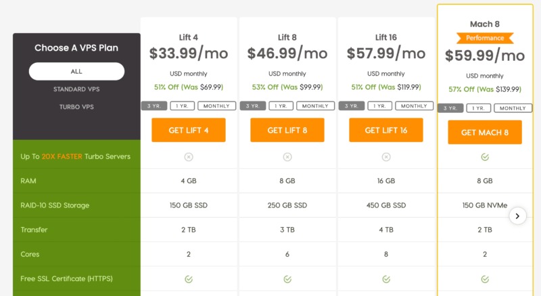
Task: Select MONTHLY billing for Mach 8
Action: tap(513, 108)
